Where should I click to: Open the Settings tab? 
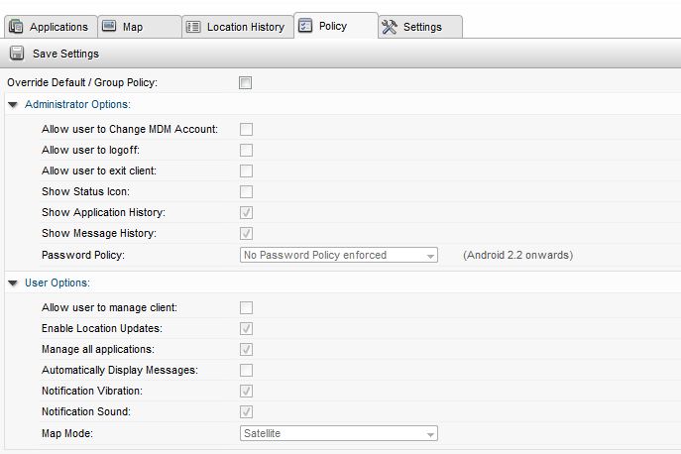coord(420,27)
